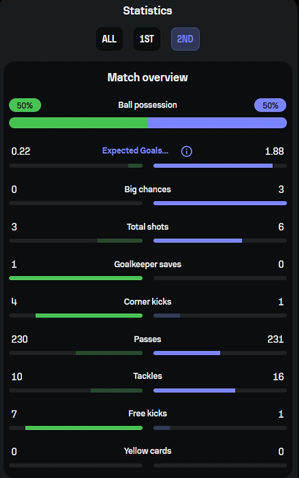Click the Statistics title

[147, 11]
